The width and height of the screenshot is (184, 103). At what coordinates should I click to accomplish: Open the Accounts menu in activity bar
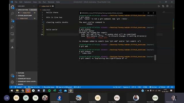tap(12, 76)
